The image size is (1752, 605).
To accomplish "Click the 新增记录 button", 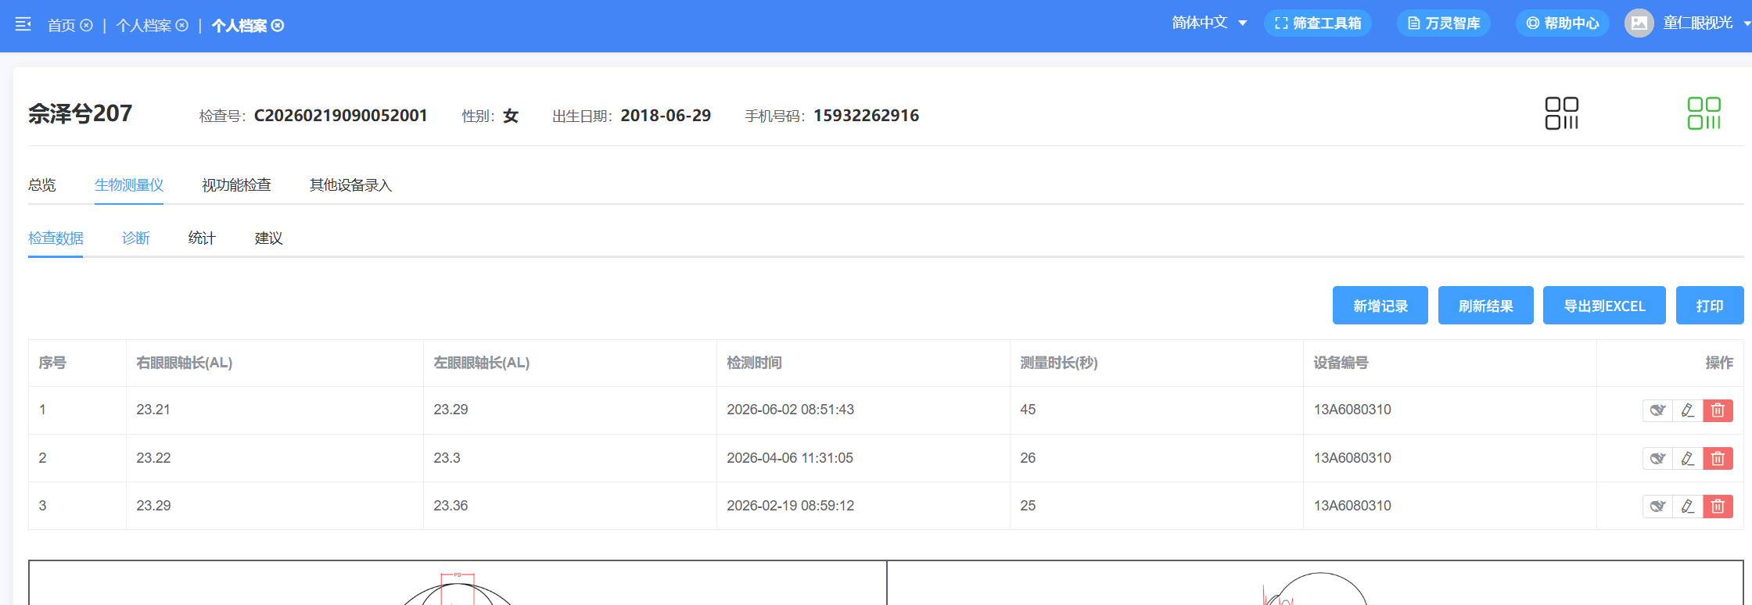I will tap(1380, 305).
